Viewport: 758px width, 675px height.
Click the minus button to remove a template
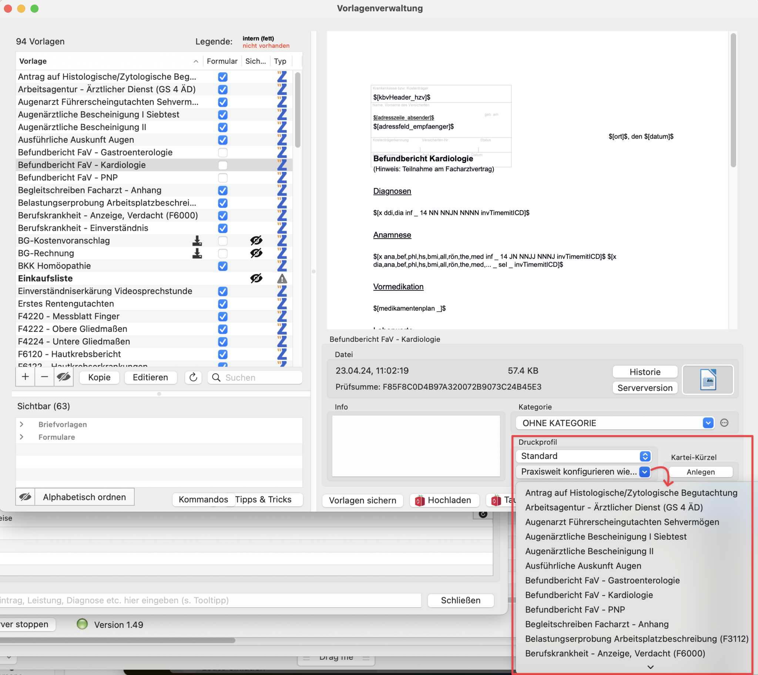(44, 377)
